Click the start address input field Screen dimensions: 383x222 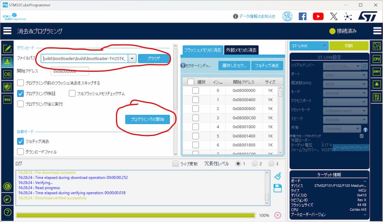70,71
